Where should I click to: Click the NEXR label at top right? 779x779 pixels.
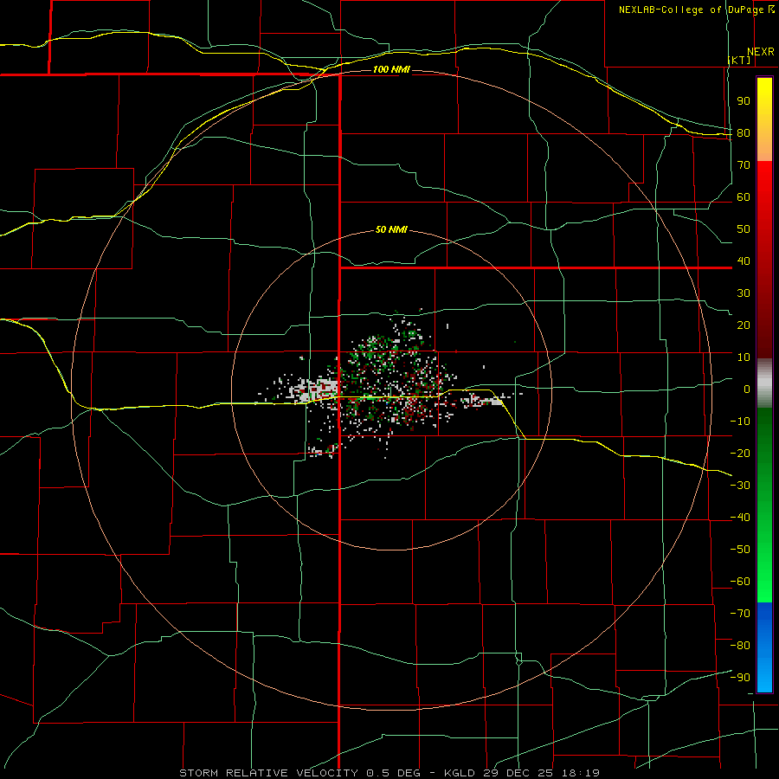(761, 52)
